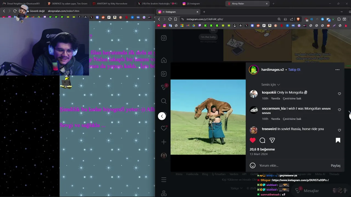
Task: Open MAL bookmark in Instagram window
Action: coord(293,25)
